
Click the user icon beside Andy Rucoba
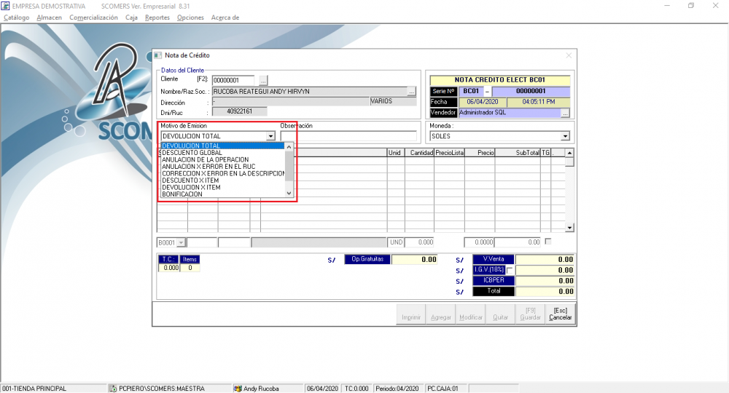pos(238,389)
